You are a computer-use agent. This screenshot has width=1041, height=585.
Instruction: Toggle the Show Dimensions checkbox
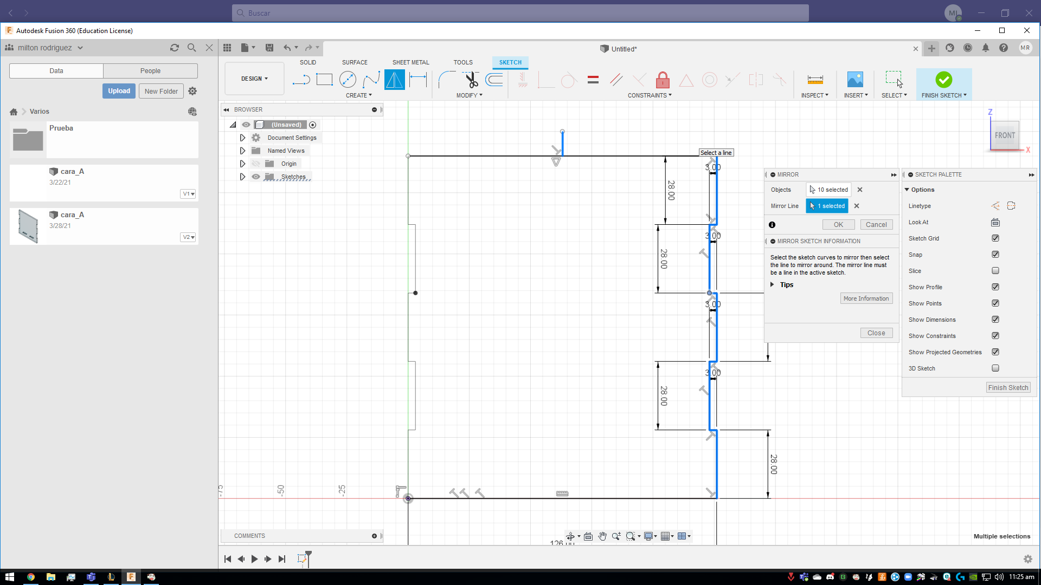click(995, 320)
